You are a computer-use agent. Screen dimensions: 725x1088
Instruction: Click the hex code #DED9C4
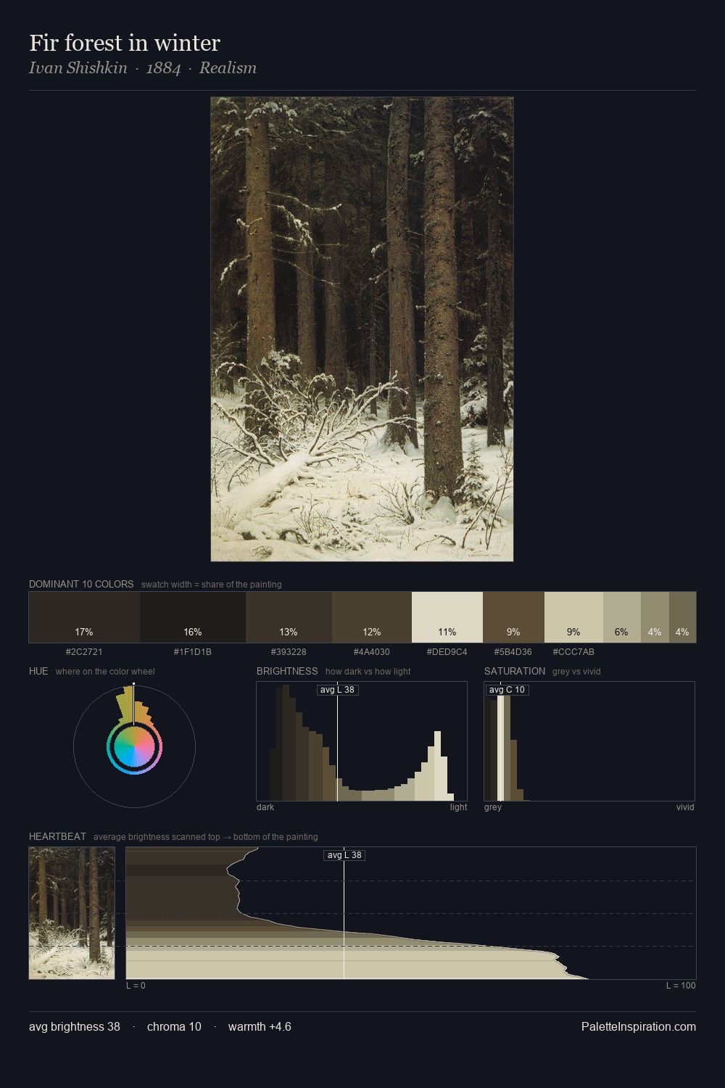click(447, 651)
